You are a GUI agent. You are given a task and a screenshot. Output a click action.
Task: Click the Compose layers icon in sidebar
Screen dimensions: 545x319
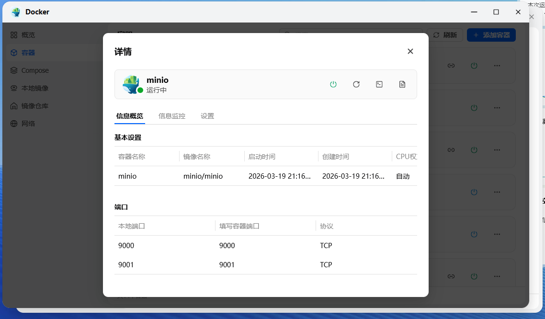pos(14,70)
